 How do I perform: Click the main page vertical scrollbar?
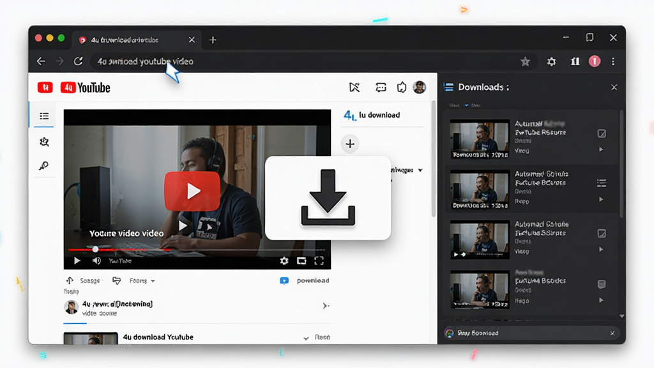(434, 158)
